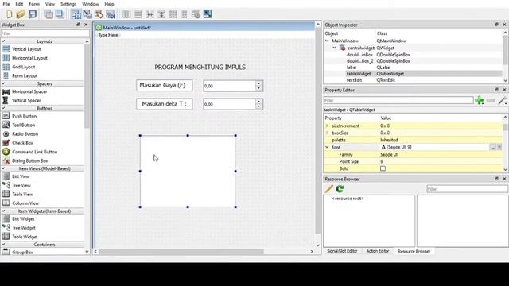Activate Edit Tab Order mode icon
Image resolution: width=509 pixels, height=286 pixels.
(111, 14)
